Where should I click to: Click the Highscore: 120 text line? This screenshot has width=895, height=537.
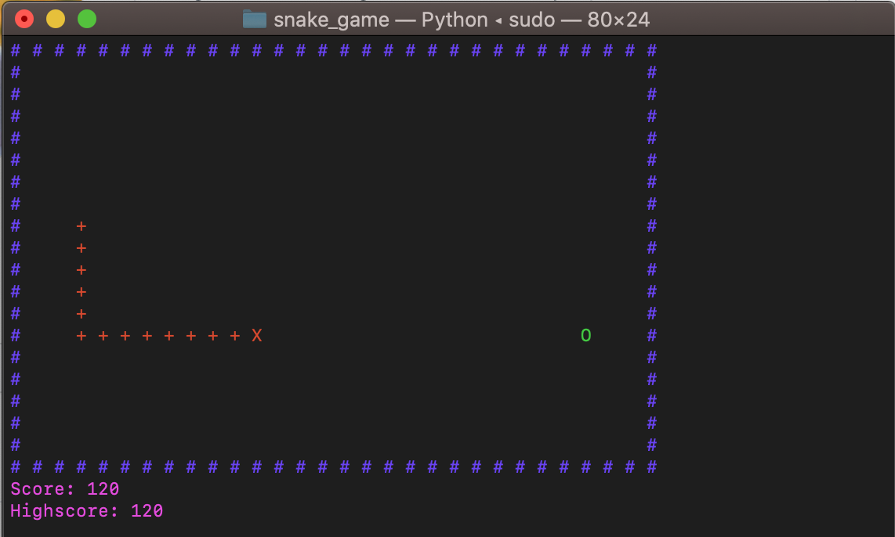coord(87,511)
